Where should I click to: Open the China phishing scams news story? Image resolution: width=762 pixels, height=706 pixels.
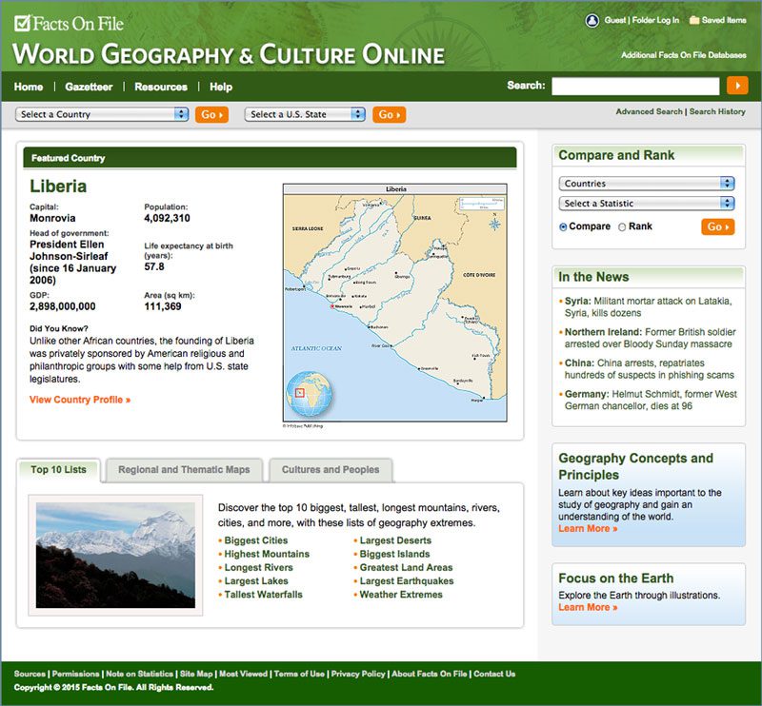point(650,369)
